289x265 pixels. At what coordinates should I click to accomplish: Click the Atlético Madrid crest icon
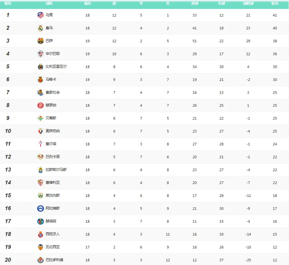(40, 15)
